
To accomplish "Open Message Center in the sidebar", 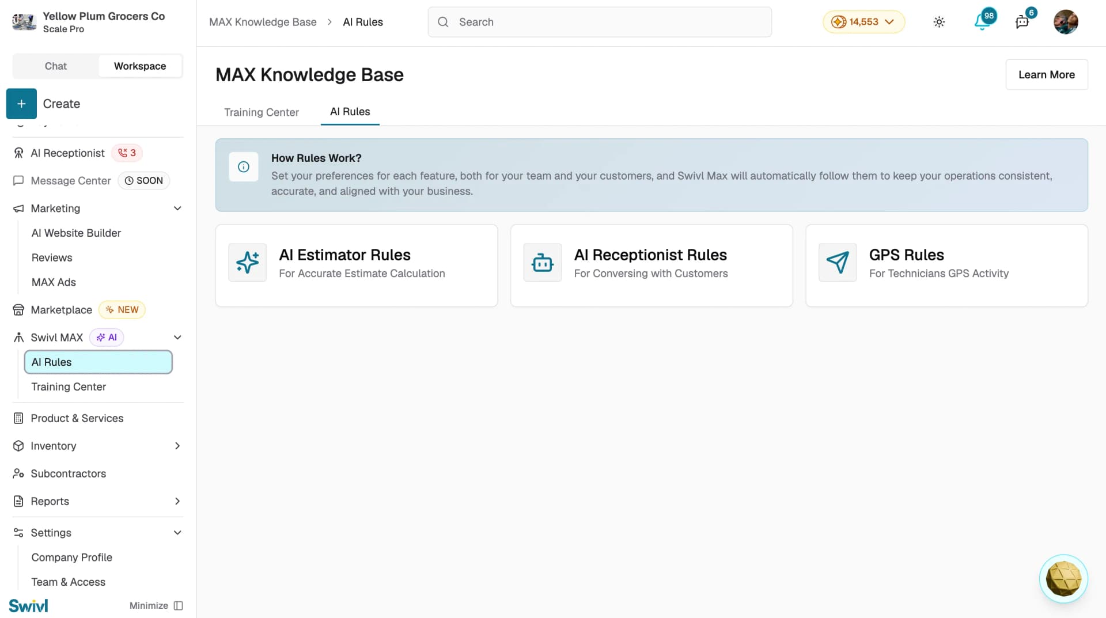I will [70, 180].
